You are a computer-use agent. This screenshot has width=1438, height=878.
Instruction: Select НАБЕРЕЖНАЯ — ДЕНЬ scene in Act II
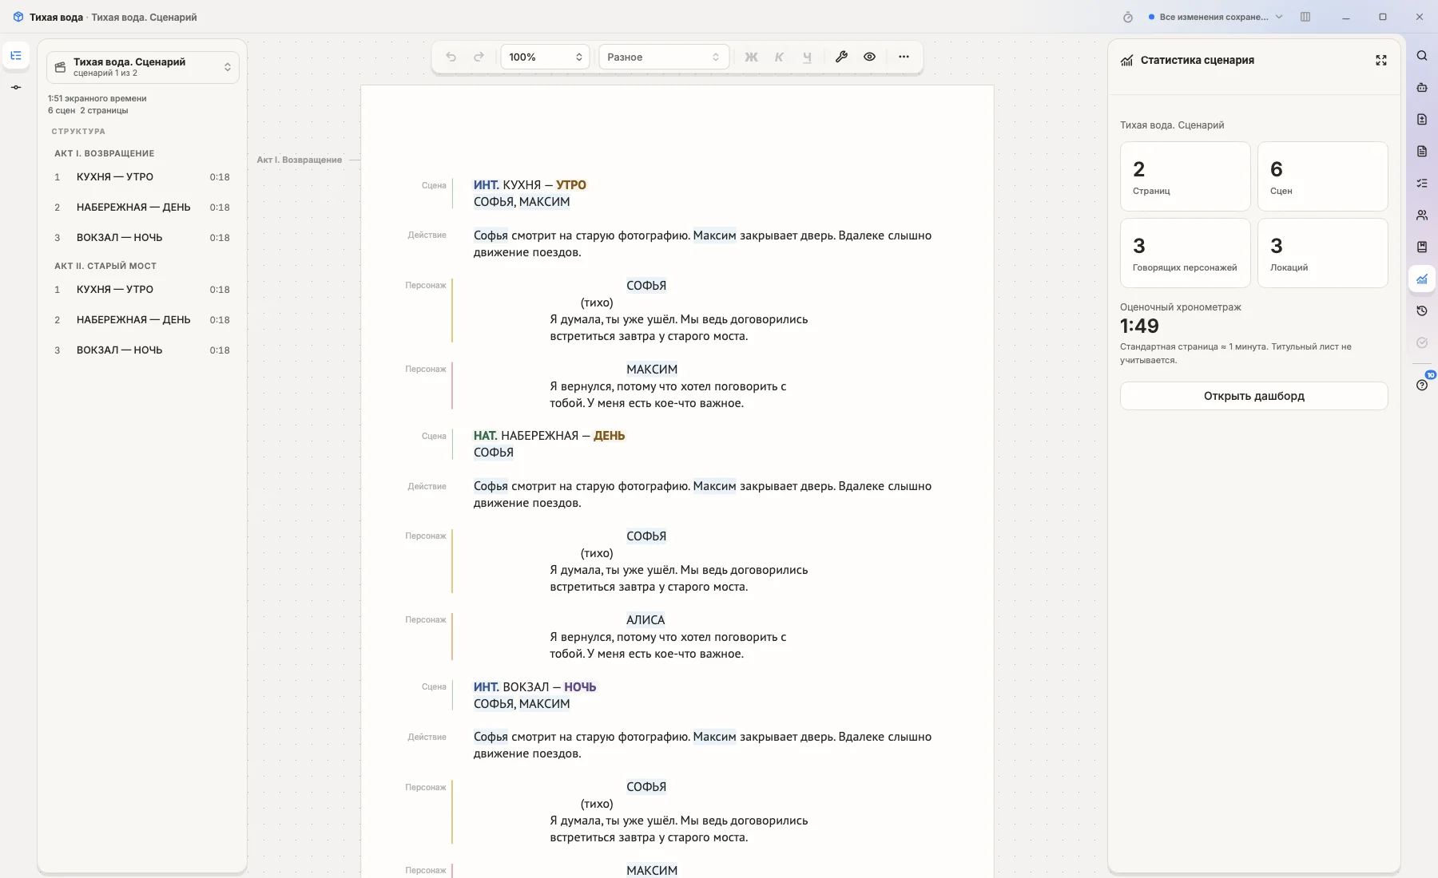pyautogui.click(x=142, y=320)
